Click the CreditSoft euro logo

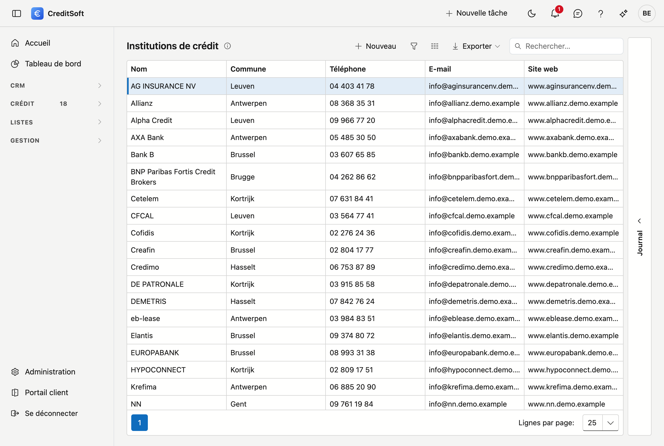coord(37,13)
